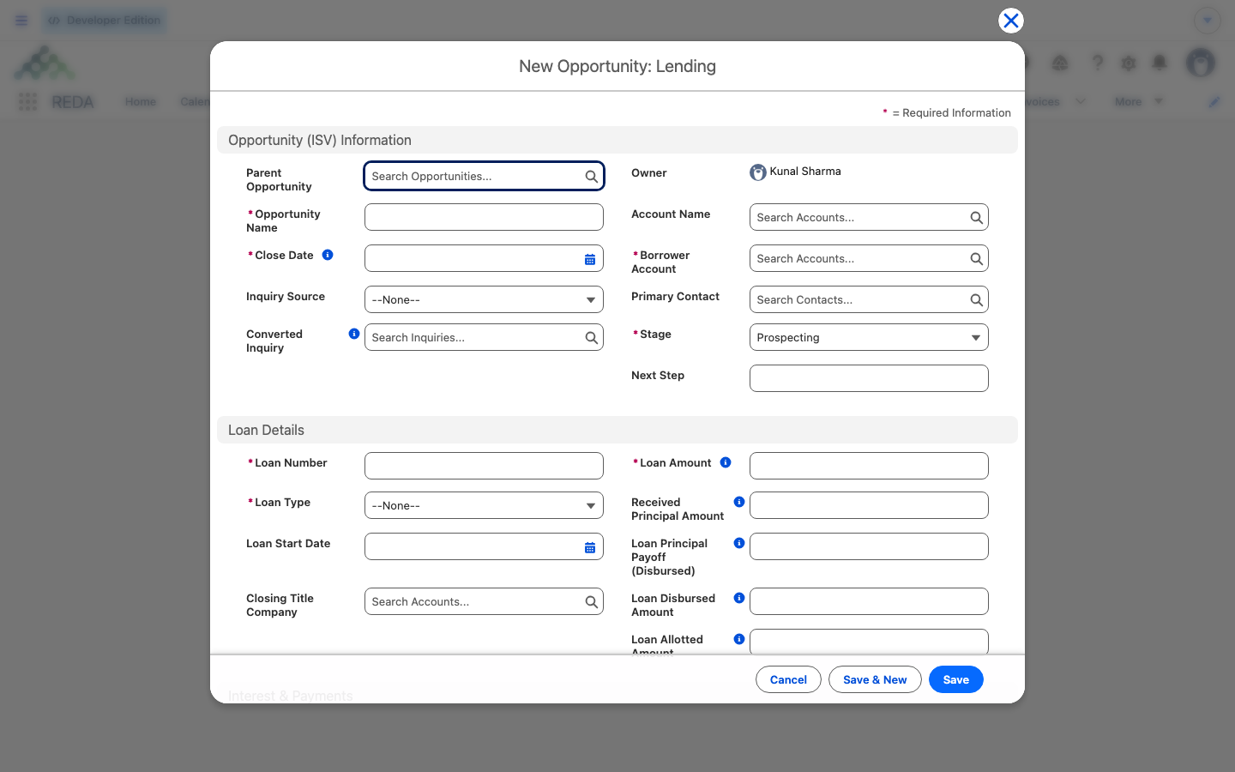The image size is (1235, 772).
Task: Click search icon in Borrower Account field
Action: [976, 259]
